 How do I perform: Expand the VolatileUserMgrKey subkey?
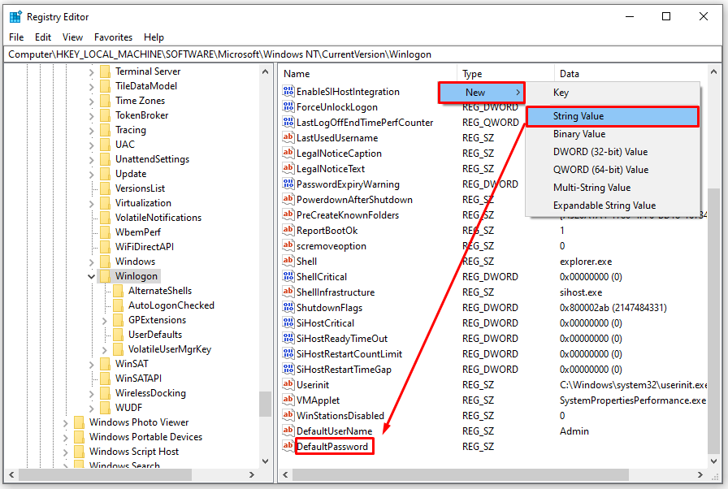[x=105, y=350]
